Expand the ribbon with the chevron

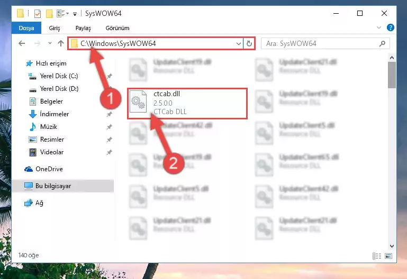(x=379, y=27)
